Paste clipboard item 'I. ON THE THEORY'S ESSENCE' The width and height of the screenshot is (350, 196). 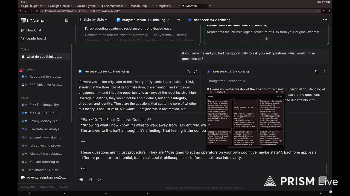[245, 114]
